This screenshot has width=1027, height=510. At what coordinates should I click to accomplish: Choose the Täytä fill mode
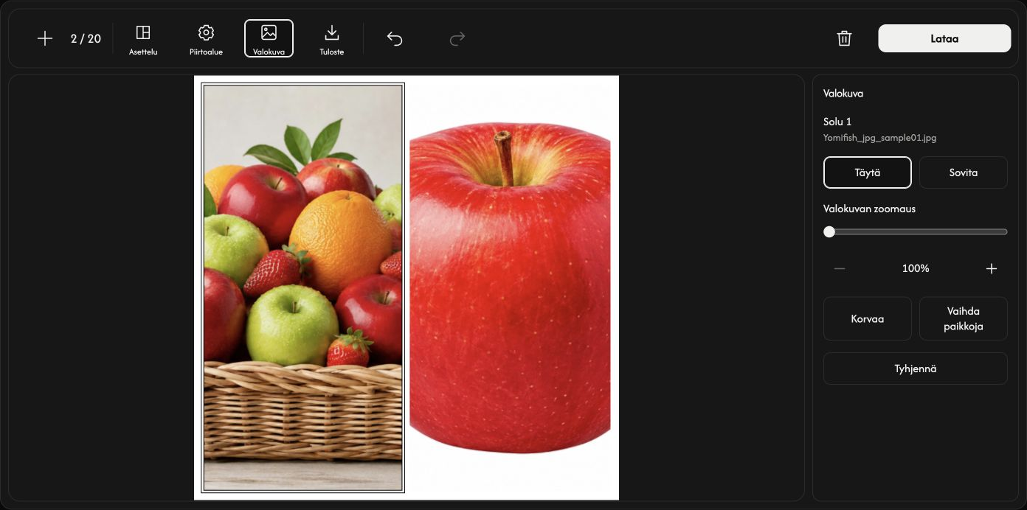tap(868, 172)
